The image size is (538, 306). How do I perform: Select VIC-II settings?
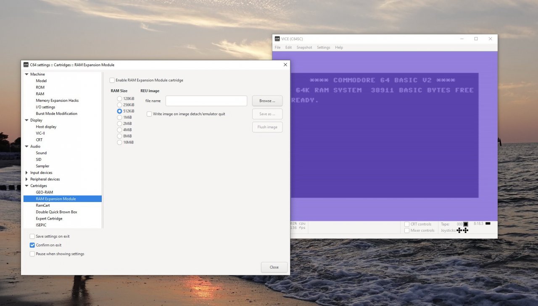pos(40,133)
